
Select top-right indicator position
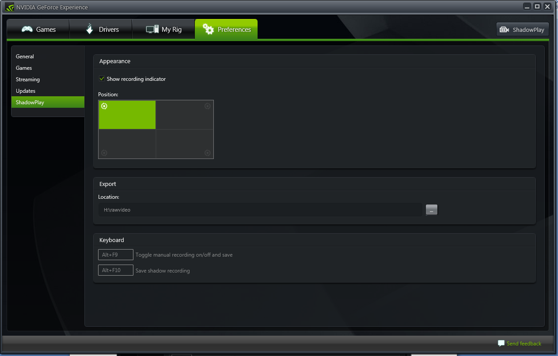185,115
